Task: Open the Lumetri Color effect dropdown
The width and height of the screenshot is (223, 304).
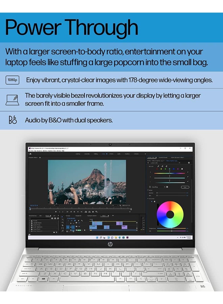Action: tap(165, 163)
